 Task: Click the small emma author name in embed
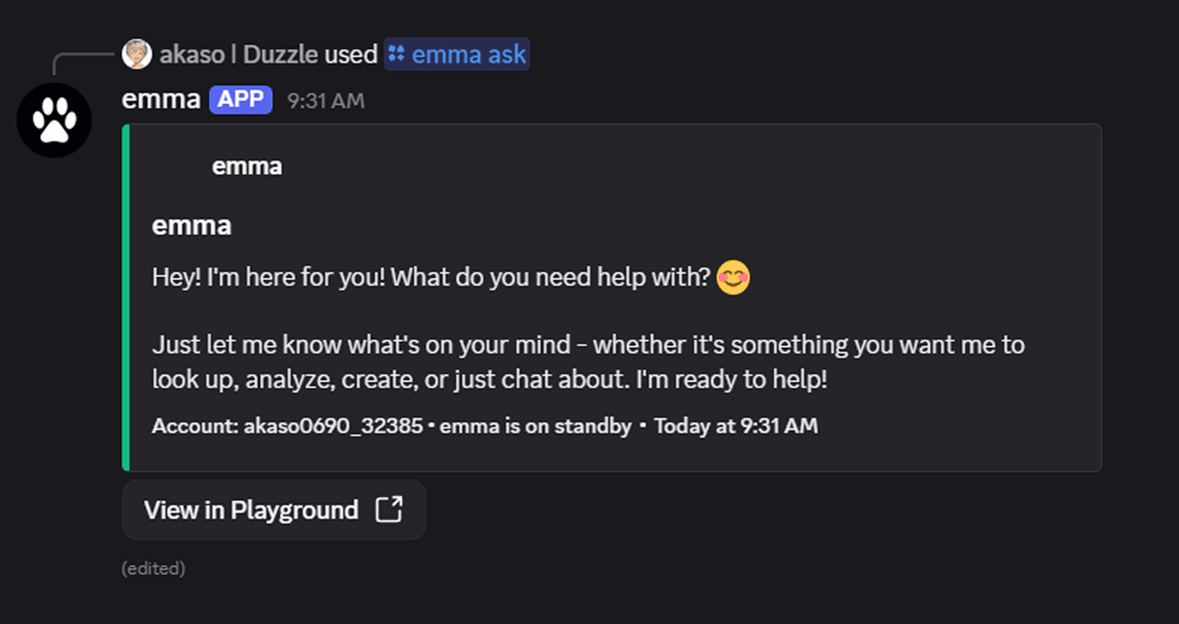pos(247,167)
